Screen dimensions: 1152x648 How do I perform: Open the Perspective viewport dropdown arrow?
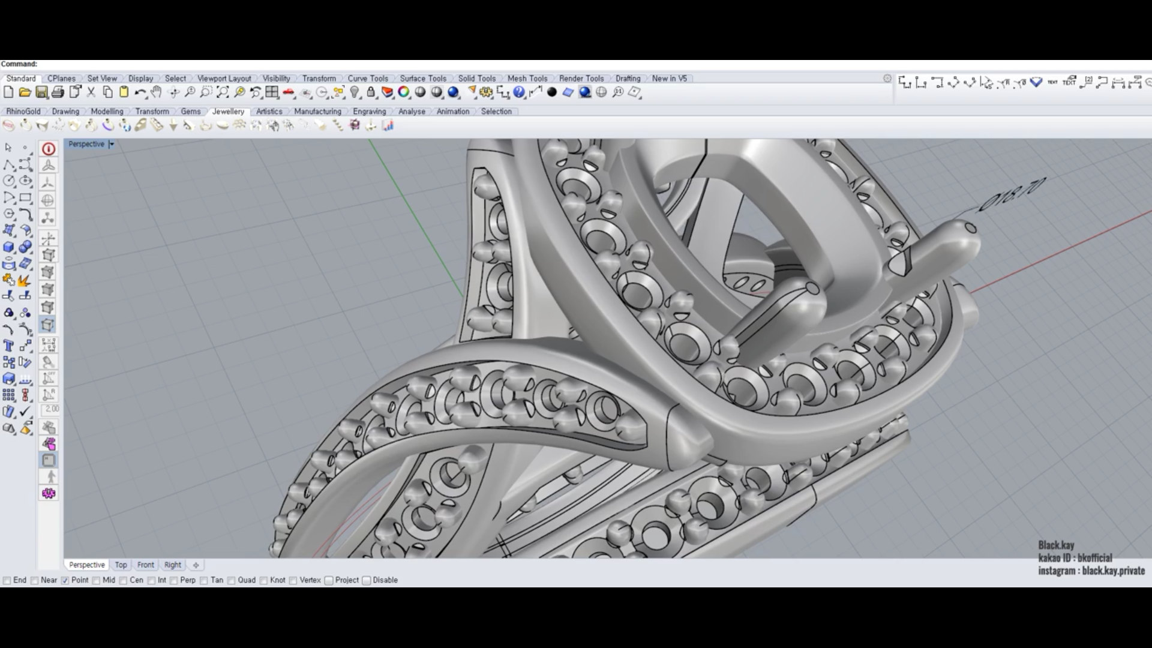112,144
